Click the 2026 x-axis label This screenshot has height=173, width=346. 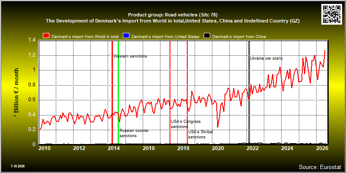coord(322,148)
